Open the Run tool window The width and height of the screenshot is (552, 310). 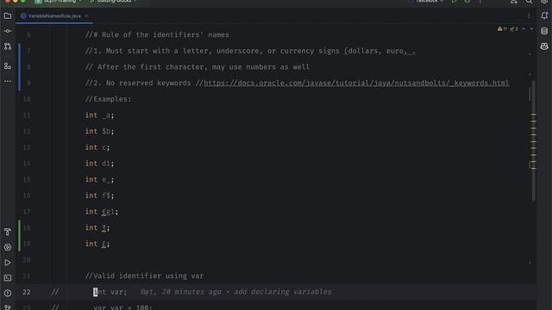coord(8,263)
